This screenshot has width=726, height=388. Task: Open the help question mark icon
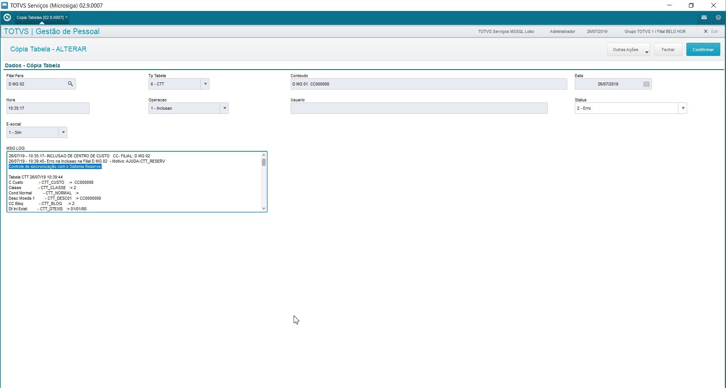coord(718,17)
